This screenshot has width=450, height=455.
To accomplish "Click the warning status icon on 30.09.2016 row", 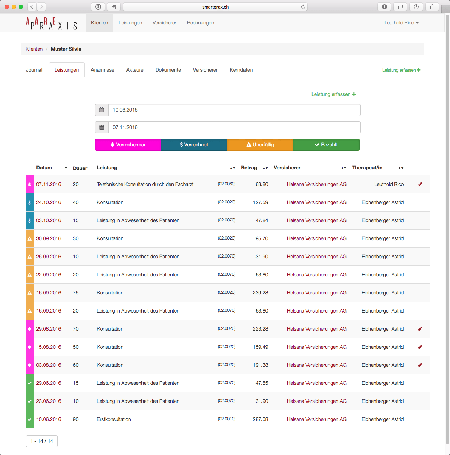I will (29, 238).
